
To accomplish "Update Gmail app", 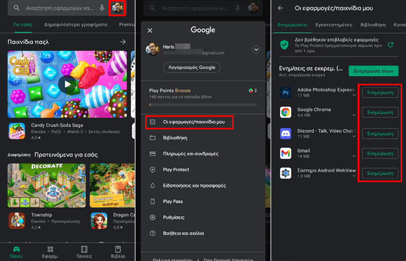I will 380,153.
